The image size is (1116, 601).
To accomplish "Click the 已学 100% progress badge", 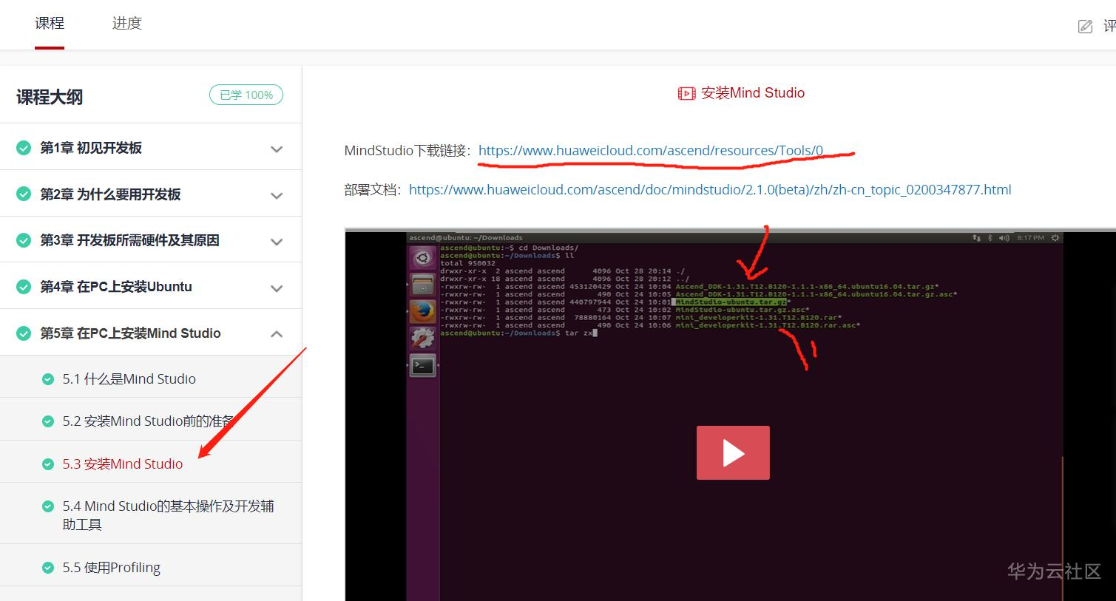I will [x=246, y=95].
